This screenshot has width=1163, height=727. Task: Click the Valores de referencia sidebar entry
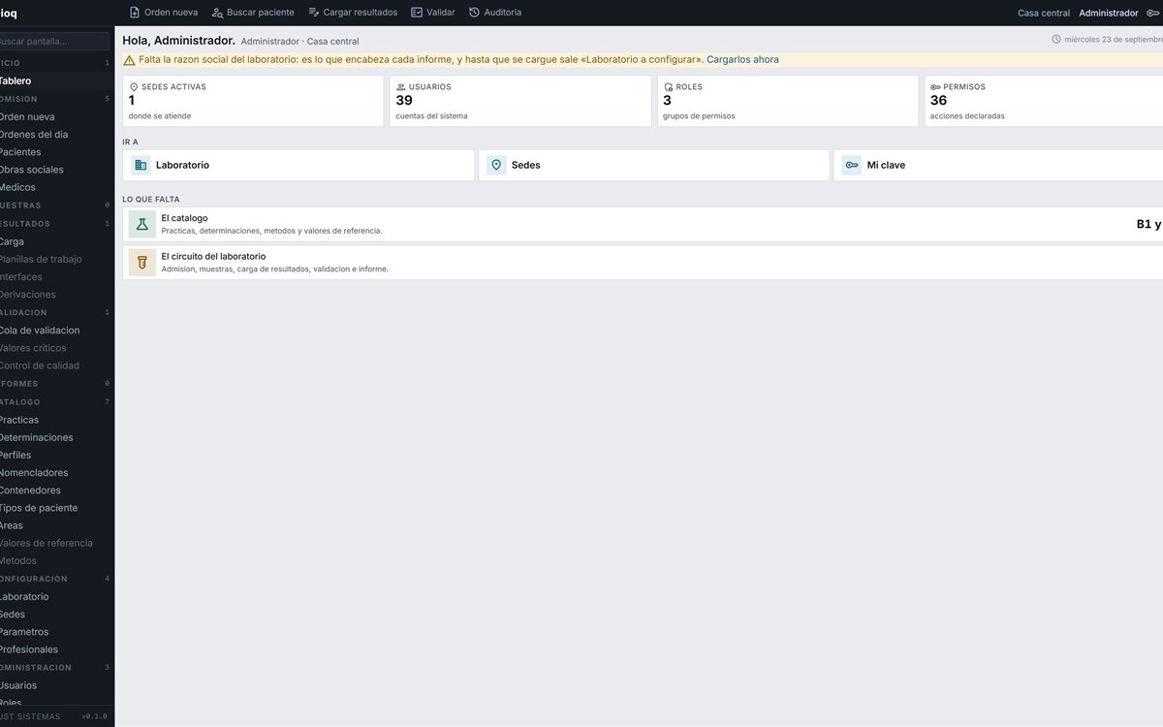pyautogui.click(x=55, y=543)
